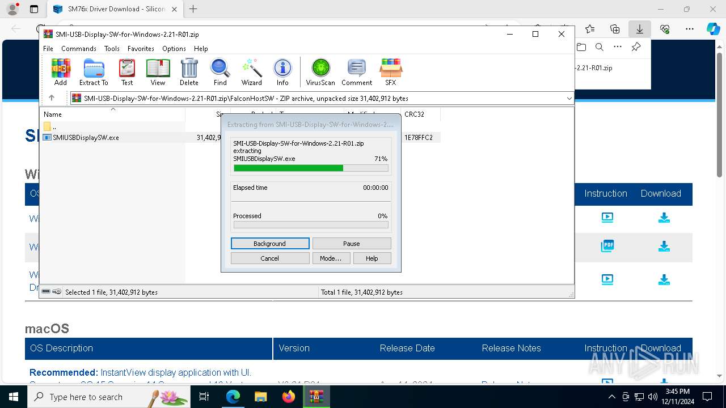Select the parent folder '..' entry
726x408 pixels.
coord(50,126)
